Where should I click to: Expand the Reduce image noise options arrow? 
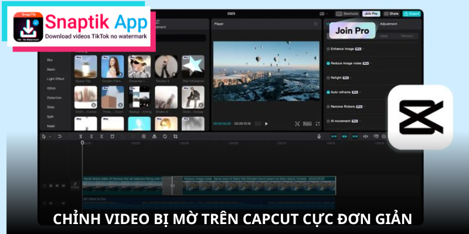[x=371, y=63]
